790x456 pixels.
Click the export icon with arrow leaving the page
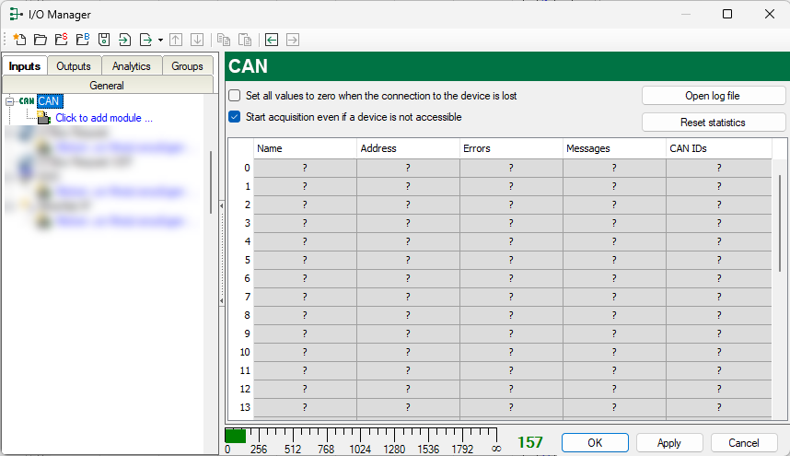[145, 40]
